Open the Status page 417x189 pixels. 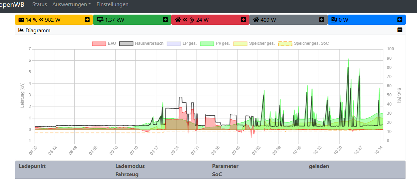click(39, 4)
